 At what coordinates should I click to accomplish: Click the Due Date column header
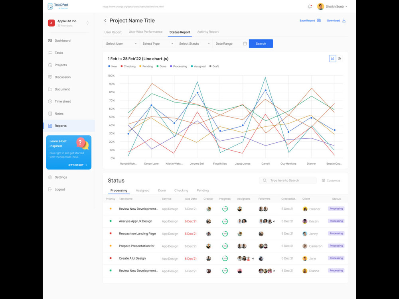(x=191, y=199)
